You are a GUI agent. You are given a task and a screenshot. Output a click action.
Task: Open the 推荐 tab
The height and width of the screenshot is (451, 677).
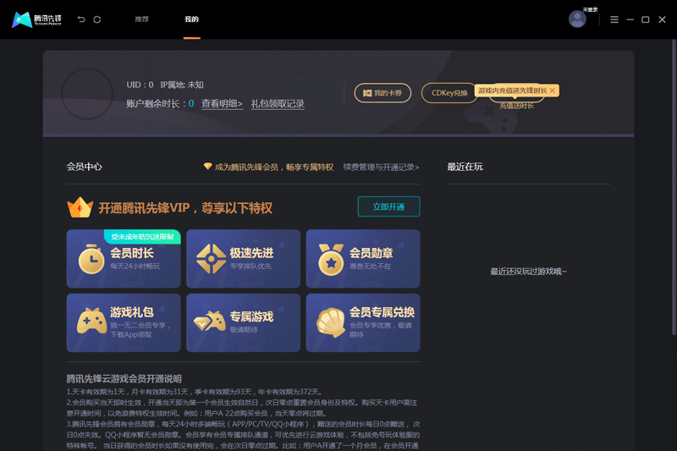tap(141, 19)
